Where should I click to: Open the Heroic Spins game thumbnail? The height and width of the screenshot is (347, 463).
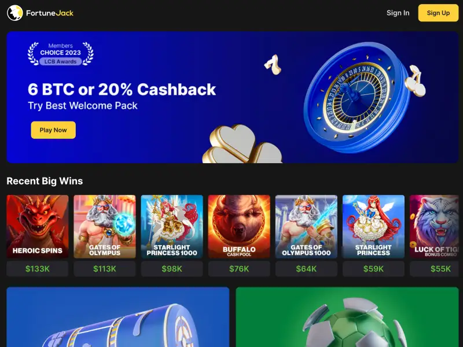point(38,227)
